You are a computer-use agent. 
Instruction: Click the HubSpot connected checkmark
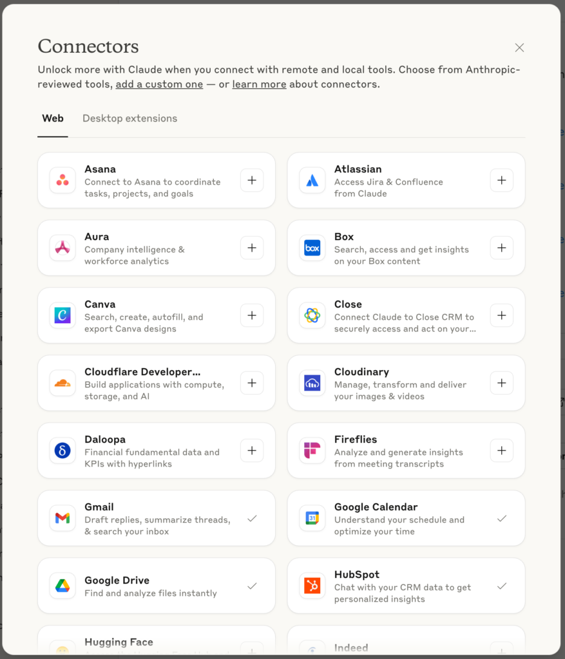[x=501, y=586]
